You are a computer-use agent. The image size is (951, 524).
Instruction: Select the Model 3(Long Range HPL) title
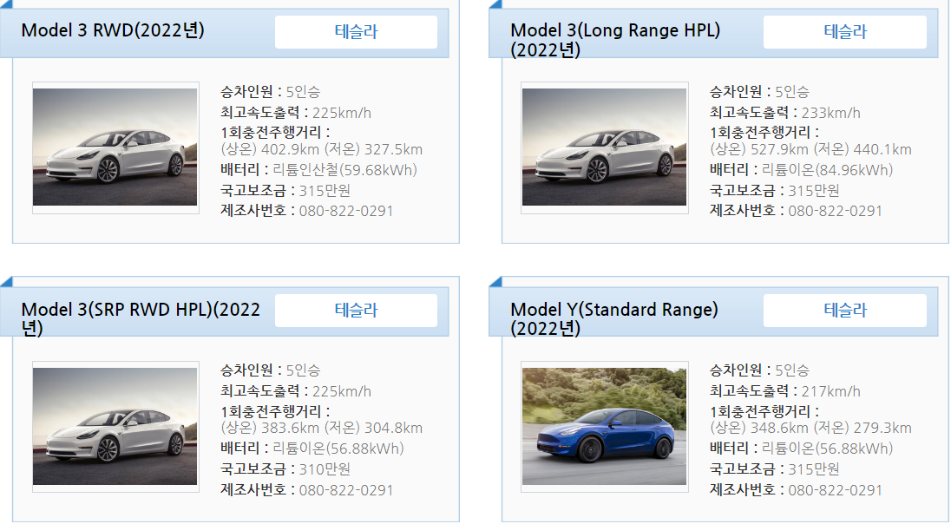615,40
